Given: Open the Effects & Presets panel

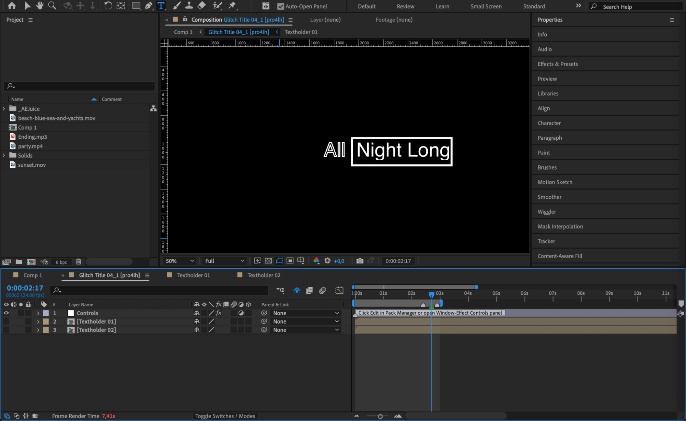Looking at the screenshot, I should tap(558, 64).
